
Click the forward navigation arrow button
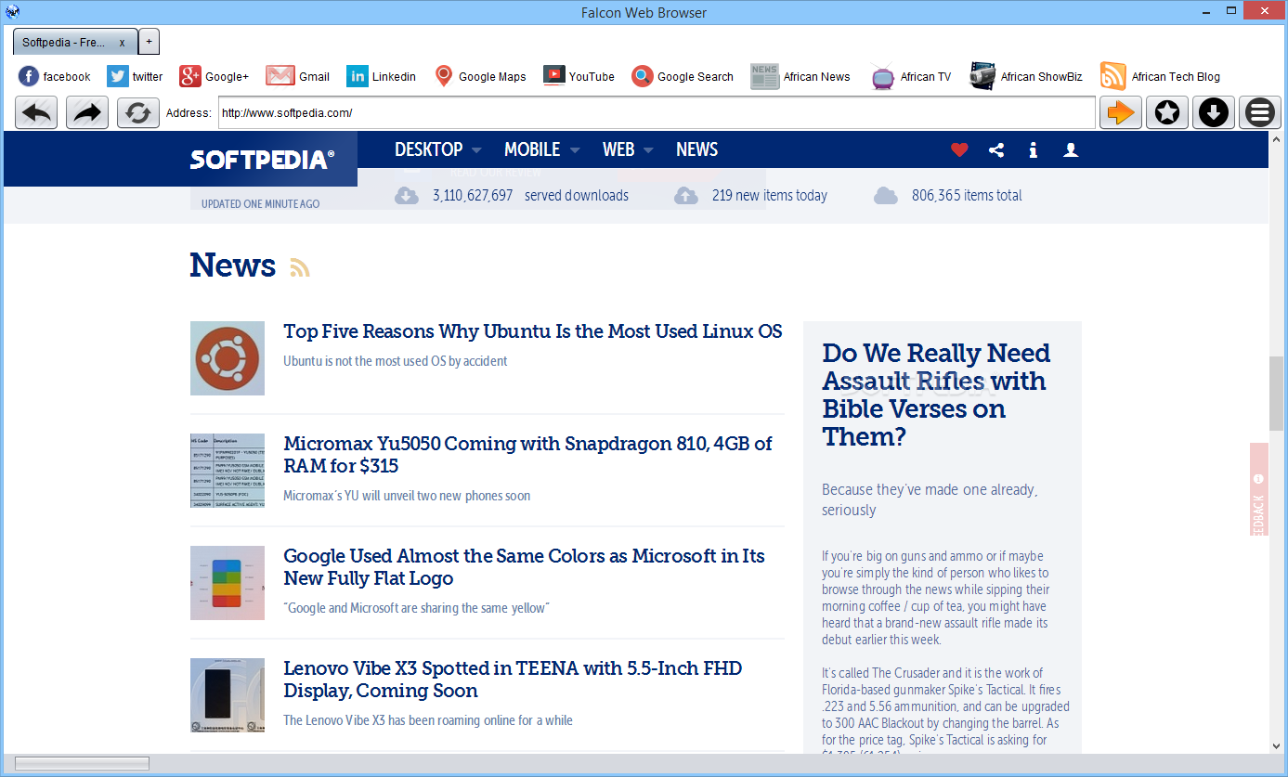(x=87, y=113)
